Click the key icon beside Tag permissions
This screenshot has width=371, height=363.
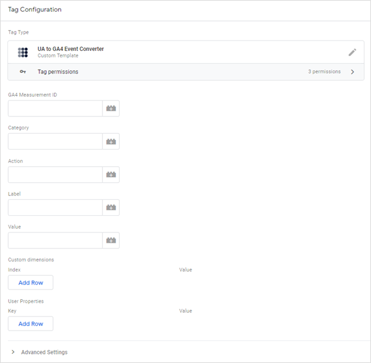pos(23,72)
